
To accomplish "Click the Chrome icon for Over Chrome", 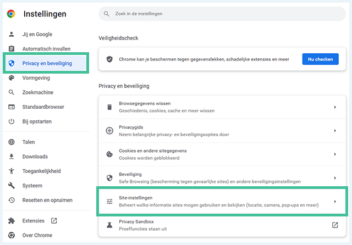I will coord(12,235).
